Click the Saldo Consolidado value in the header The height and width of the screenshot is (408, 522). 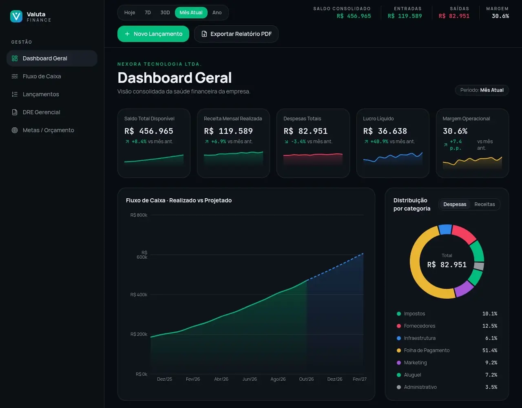354,16
